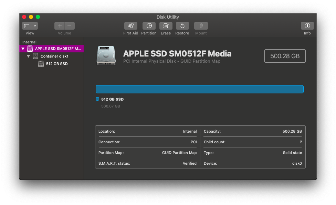Open the View options dropdown chevron
Image resolution: width=336 pixels, height=205 pixels.
[35, 26]
